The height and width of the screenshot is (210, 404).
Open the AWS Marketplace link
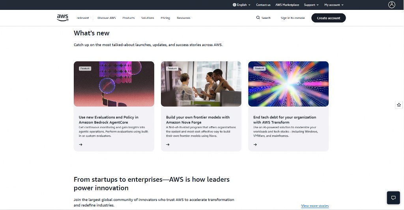click(x=287, y=5)
